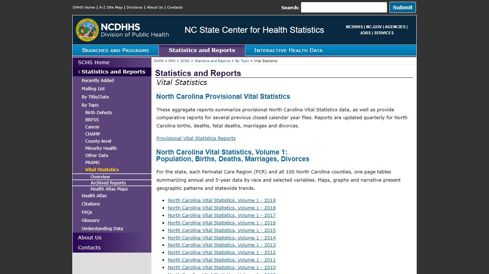Go to SCHS Home in sidebar

pos(94,62)
